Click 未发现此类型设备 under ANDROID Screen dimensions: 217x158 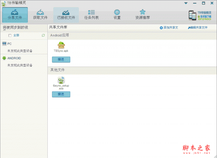tap(20, 65)
